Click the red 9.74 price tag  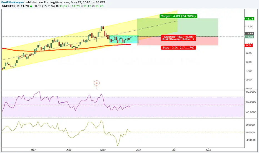[x=249, y=46]
